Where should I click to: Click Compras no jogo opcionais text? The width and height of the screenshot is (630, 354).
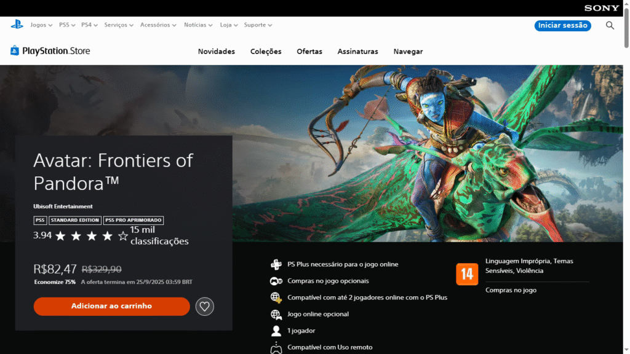pos(328,281)
